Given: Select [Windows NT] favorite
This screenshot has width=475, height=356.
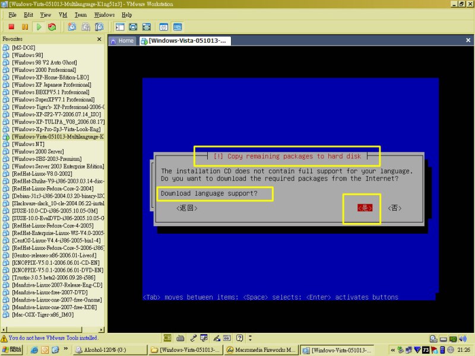Looking at the screenshot, I should click(x=28, y=144).
